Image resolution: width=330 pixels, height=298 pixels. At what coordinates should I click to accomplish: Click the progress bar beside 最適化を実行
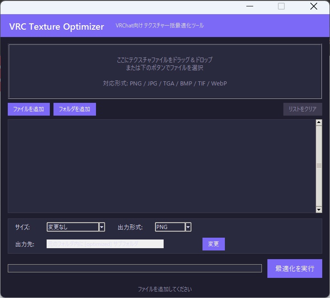(135, 269)
